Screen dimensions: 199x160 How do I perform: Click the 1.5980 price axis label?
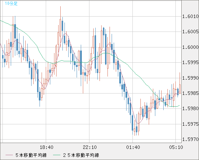(x=190, y=108)
